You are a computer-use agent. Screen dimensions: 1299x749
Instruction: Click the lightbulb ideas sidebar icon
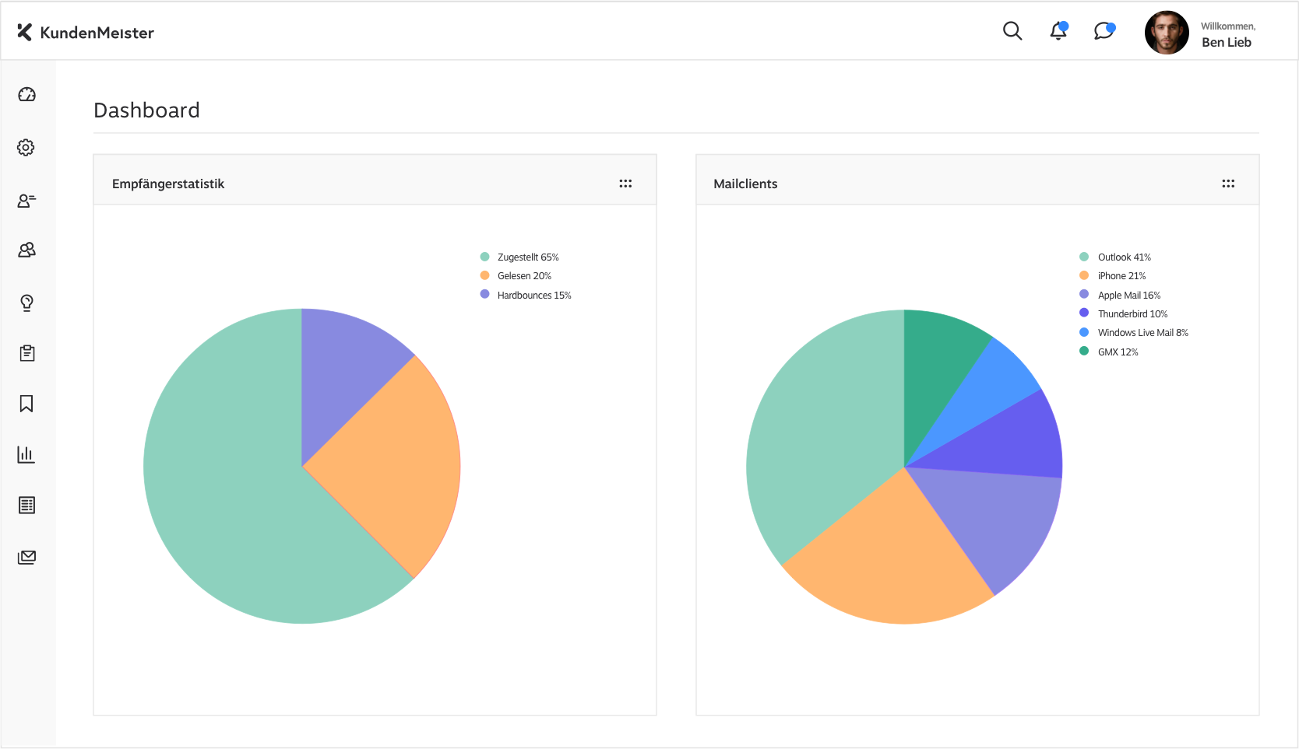point(26,303)
